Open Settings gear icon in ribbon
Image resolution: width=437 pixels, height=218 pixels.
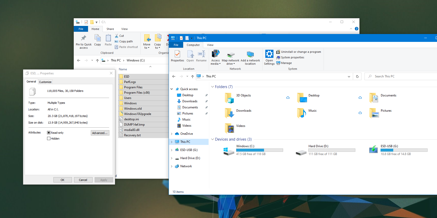269,54
